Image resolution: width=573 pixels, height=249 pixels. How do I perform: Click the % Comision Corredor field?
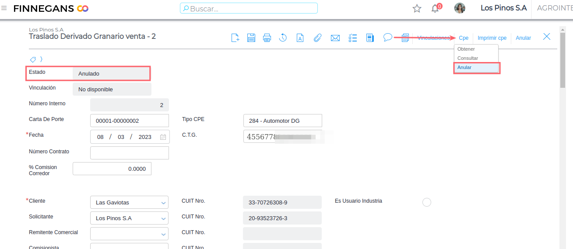tap(112, 169)
